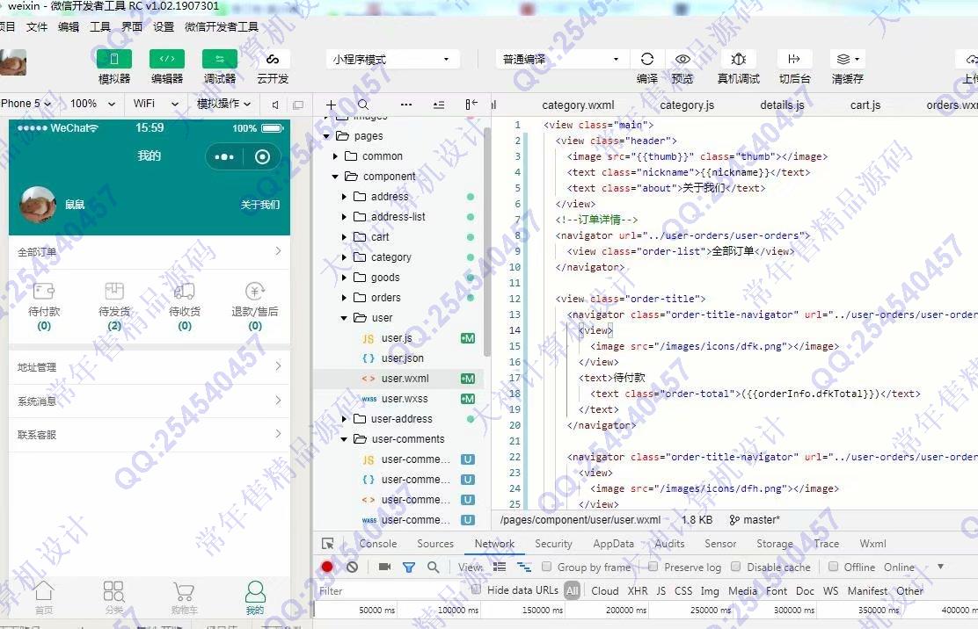Viewport: 978px width, 629px height.
Task: Click the 编译 compile refresh icon
Action: (x=646, y=59)
